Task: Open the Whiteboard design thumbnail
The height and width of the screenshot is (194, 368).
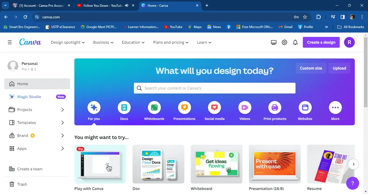Action: [217, 164]
